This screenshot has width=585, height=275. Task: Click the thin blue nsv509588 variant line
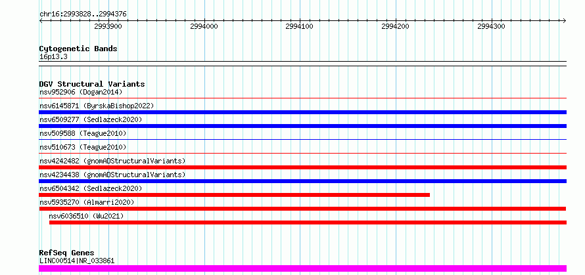[302, 139]
